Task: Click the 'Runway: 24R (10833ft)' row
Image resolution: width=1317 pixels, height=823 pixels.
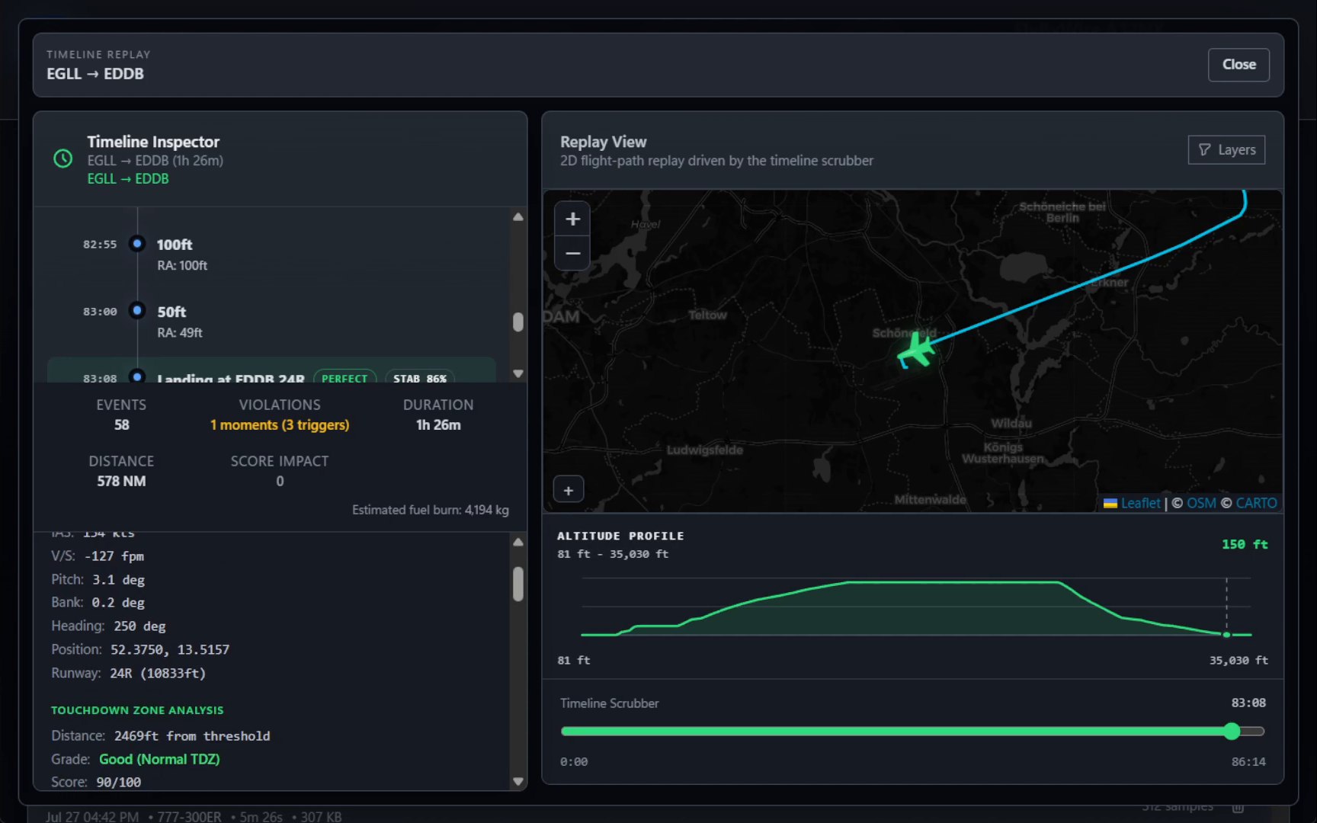Action: click(x=128, y=674)
